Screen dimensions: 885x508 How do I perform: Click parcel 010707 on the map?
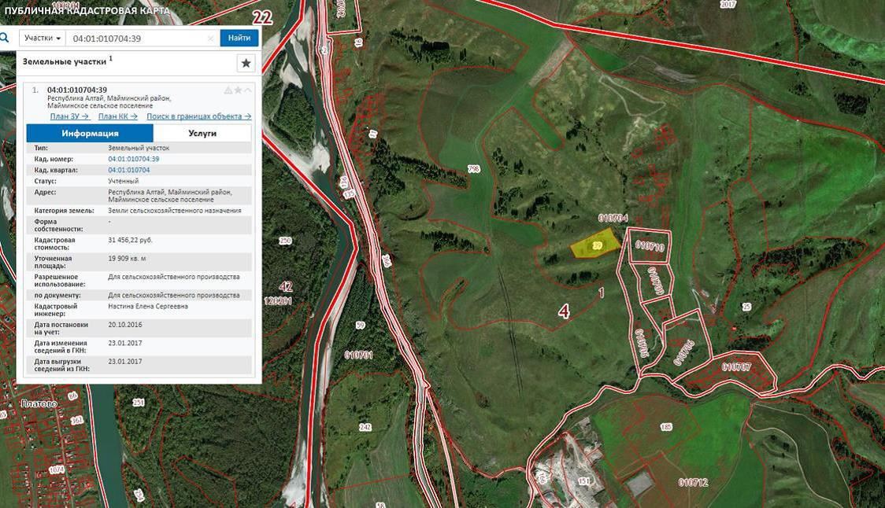(736, 366)
